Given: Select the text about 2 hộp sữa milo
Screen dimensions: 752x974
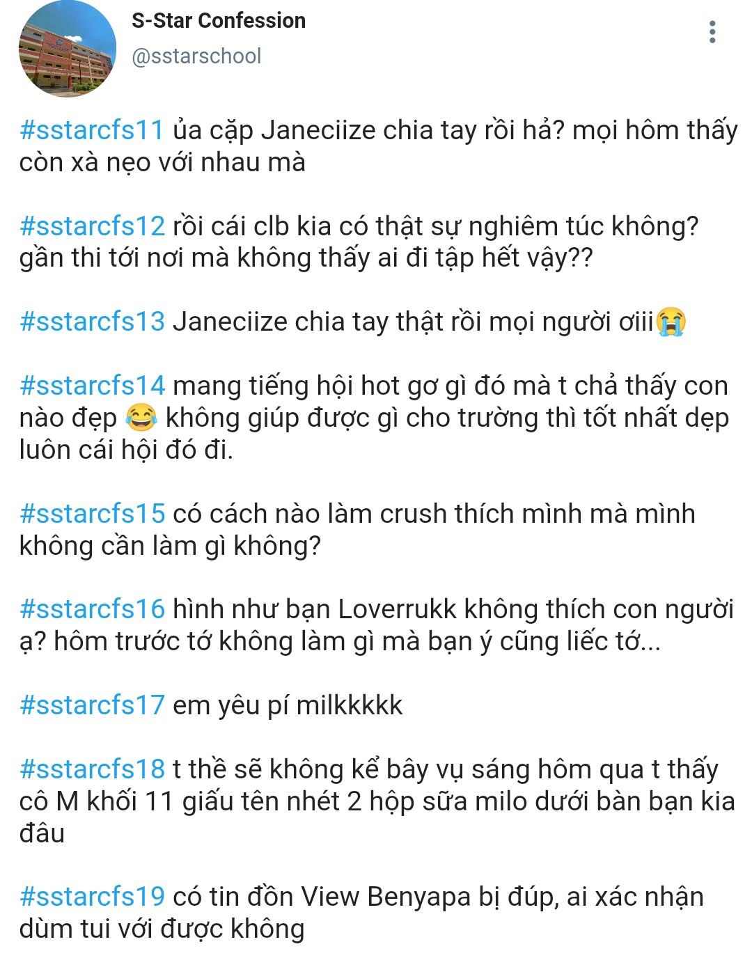Looking at the screenshot, I should (377, 801).
